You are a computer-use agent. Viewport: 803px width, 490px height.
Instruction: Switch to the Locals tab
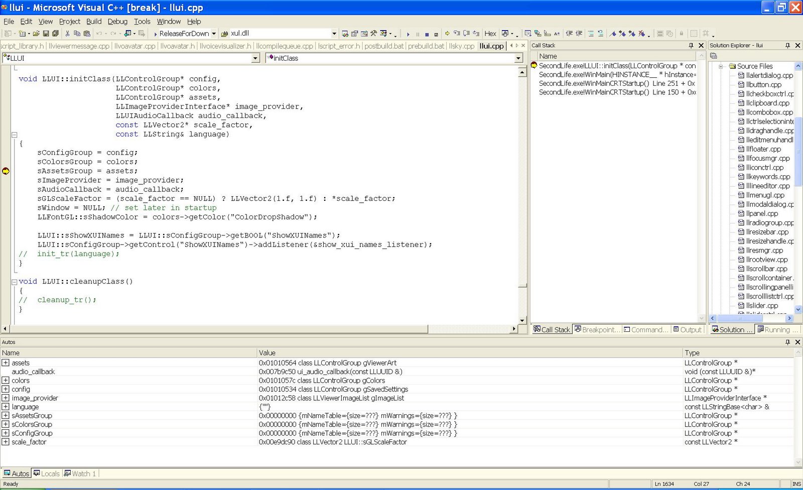(x=47, y=473)
